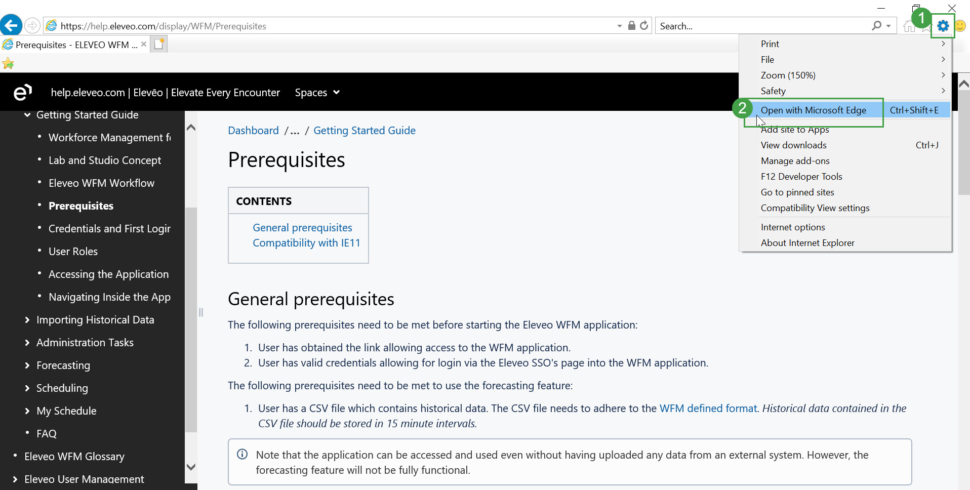Screen dimensions: 970x490
Task: Choose Internet options from the menu
Action: coord(793,227)
